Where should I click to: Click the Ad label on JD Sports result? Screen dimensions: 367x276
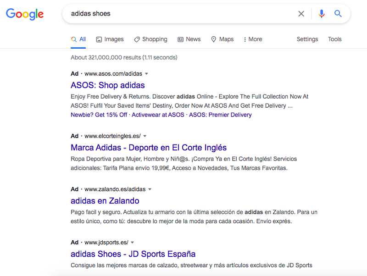click(74, 243)
